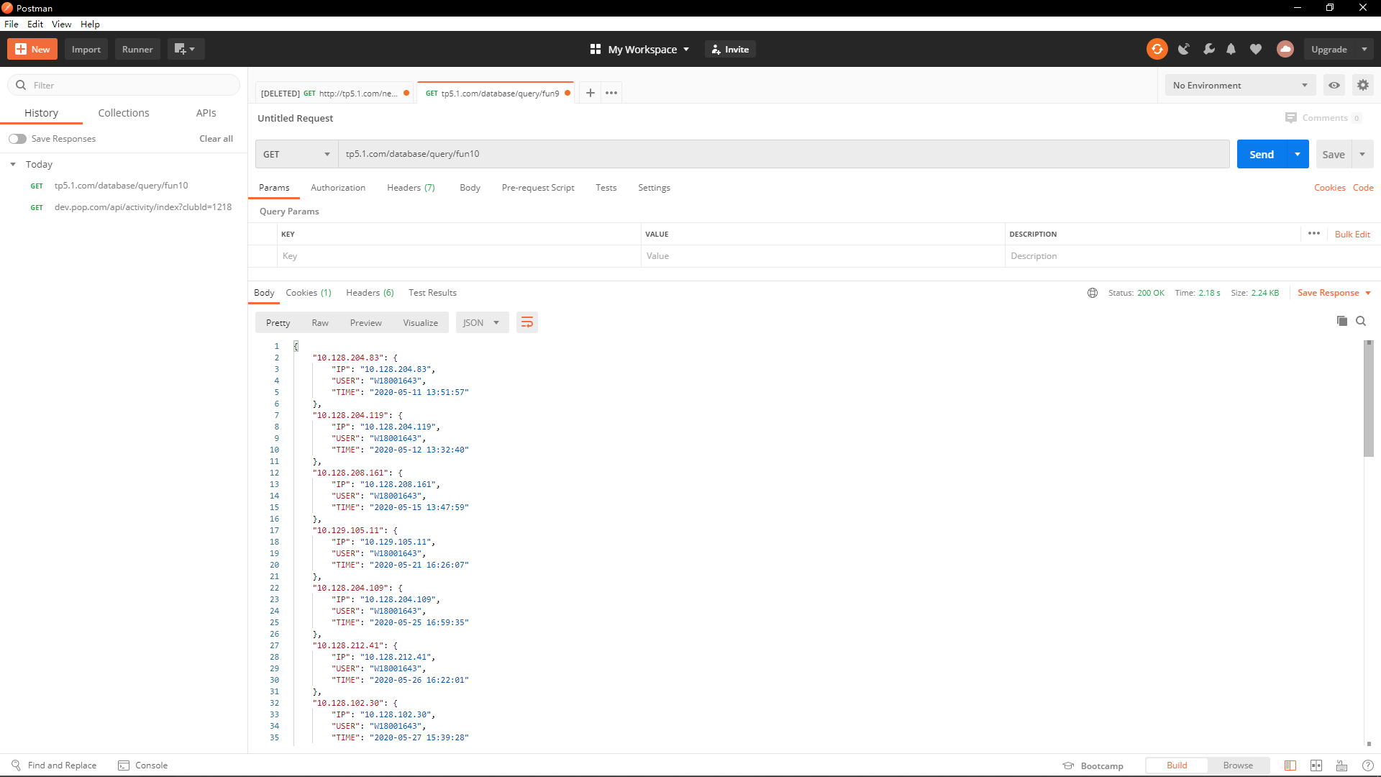
Task: Copy response body to clipboard icon
Action: click(1341, 321)
